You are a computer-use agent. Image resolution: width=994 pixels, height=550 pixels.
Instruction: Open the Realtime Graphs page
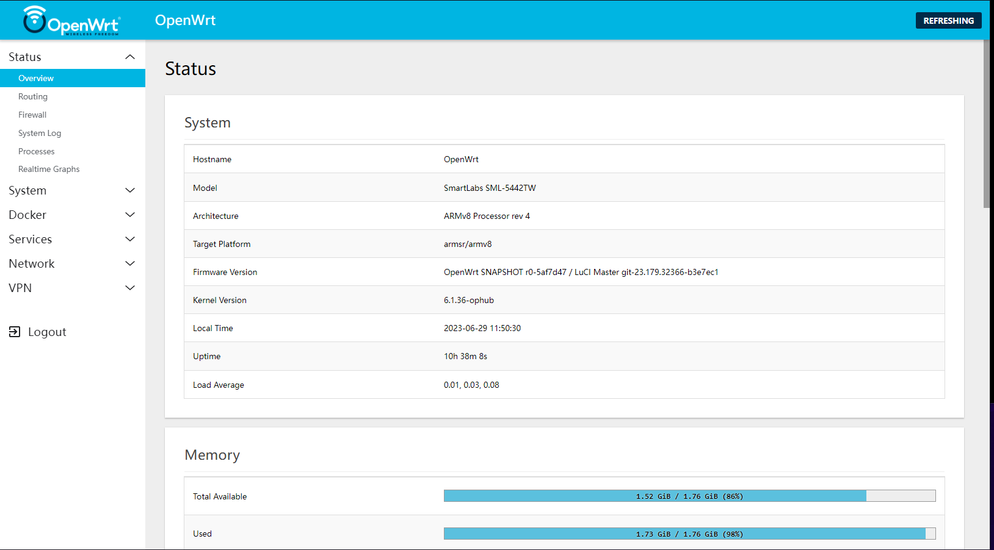49,169
